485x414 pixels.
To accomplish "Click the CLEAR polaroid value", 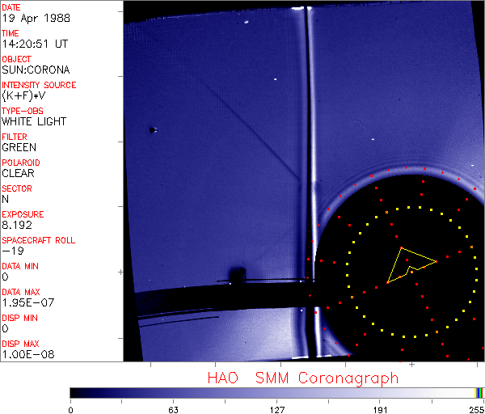I will 19,173.
